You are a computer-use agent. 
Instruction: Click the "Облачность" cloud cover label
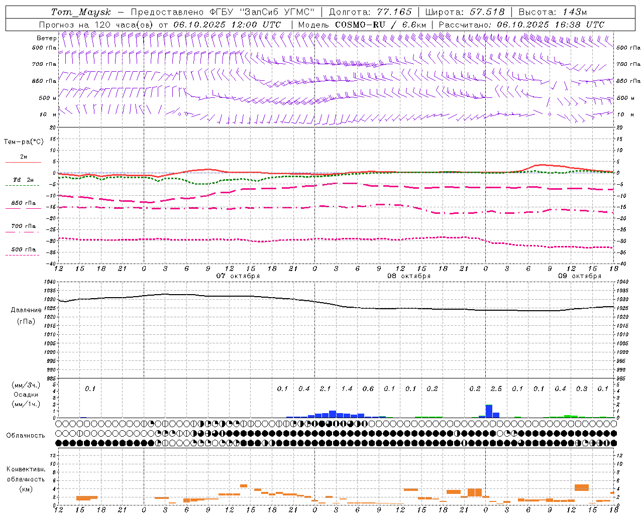coord(26,435)
